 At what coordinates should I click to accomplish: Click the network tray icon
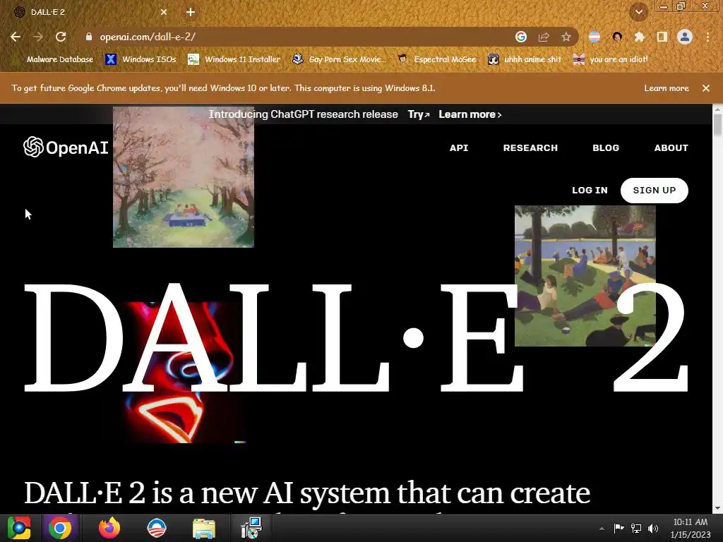[636, 528]
